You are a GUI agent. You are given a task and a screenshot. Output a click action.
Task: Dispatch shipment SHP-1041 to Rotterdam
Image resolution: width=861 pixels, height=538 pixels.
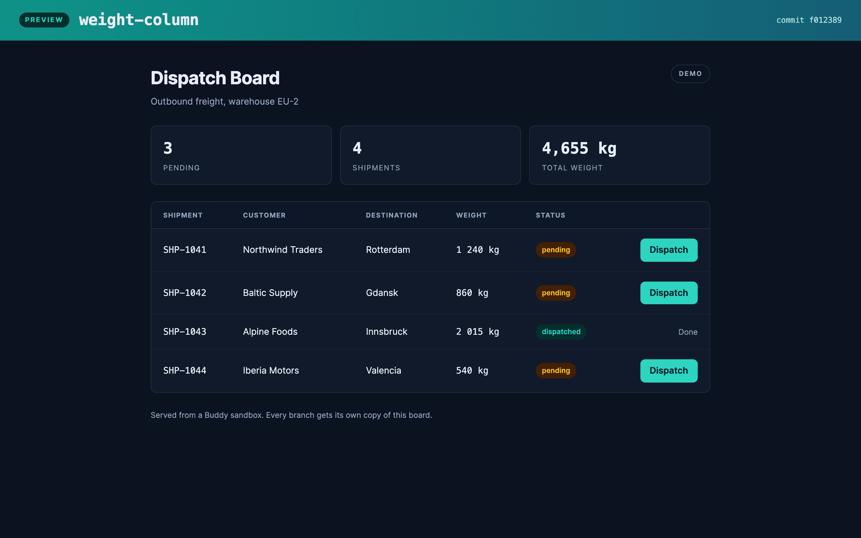pyautogui.click(x=669, y=250)
